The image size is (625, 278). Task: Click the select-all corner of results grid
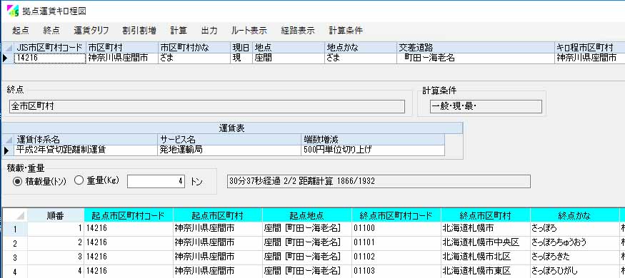click(15, 215)
